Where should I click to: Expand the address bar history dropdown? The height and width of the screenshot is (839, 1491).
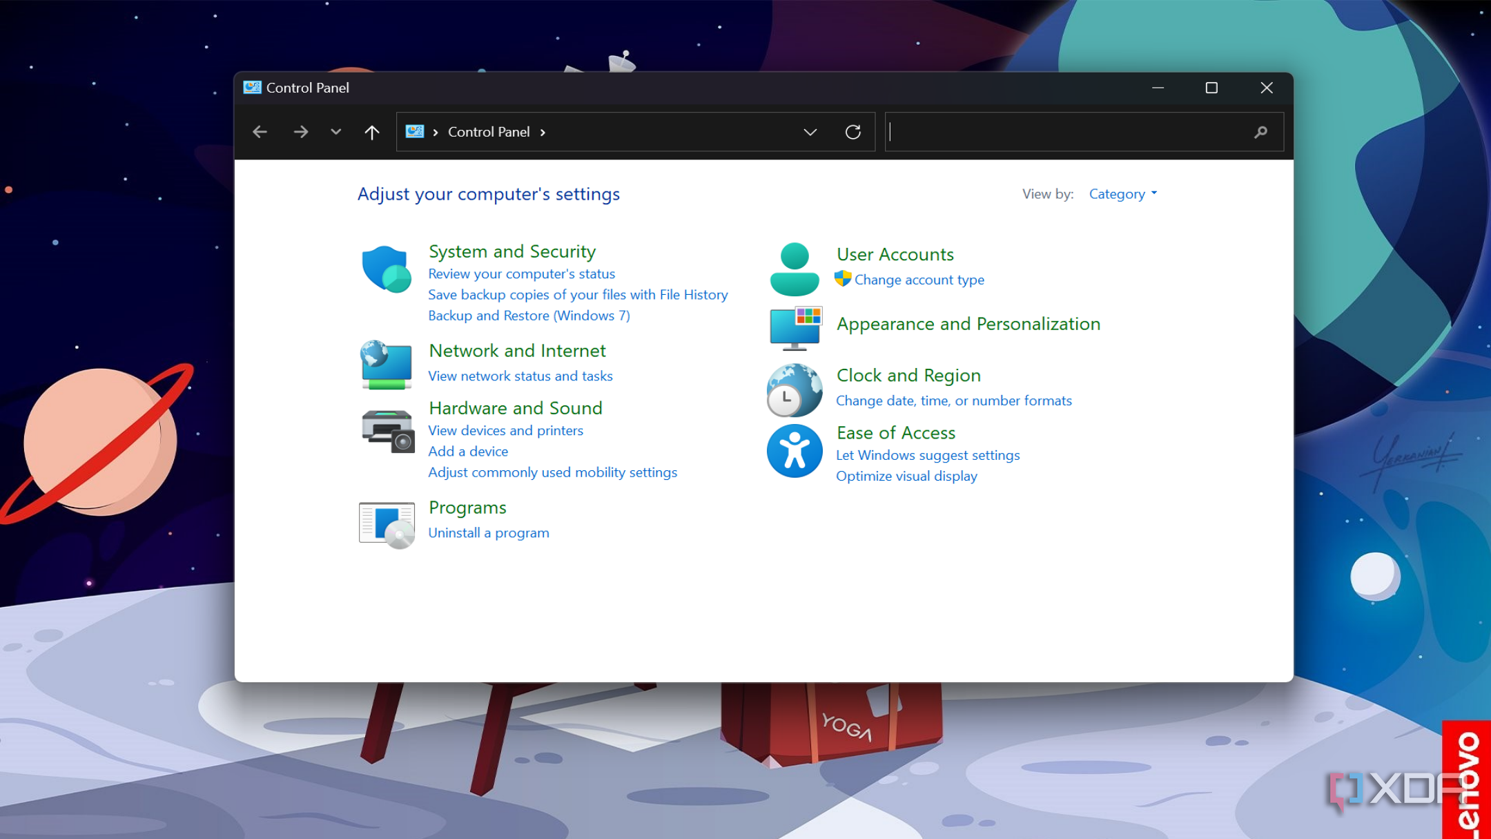point(810,132)
